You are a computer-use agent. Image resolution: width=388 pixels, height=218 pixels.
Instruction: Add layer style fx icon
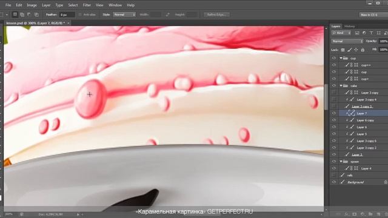(346, 214)
